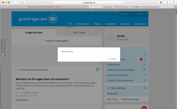Viewport: 177px width, 109px height.
Task: Open Komplimente in sidebar
Action: point(114,65)
